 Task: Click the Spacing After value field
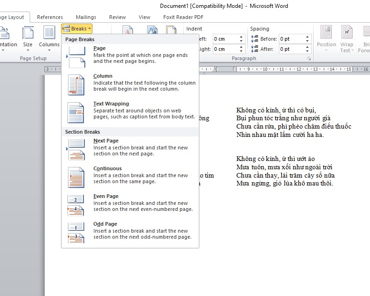click(x=291, y=49)
